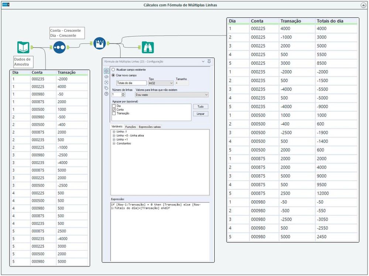Select 'Atualizar campo existente' radio option
369x276 pixels.
(113, 70)
